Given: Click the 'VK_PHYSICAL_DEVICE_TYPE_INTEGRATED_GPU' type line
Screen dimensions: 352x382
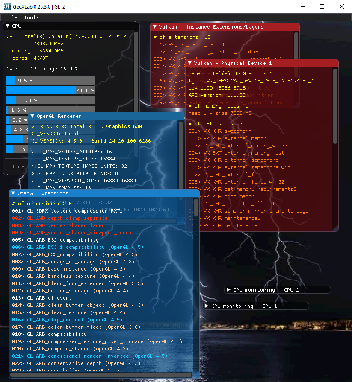Looking at the screenshot, I should [x=254, y=81].
